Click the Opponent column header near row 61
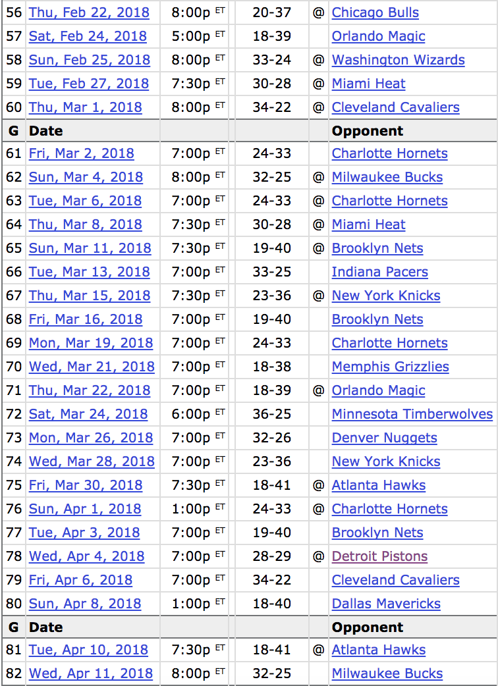Image resolution: width=498 pixels, height=686 pixels. (x=367, y=131)
